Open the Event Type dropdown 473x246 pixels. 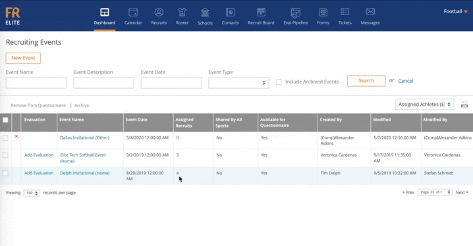(238, 83)
